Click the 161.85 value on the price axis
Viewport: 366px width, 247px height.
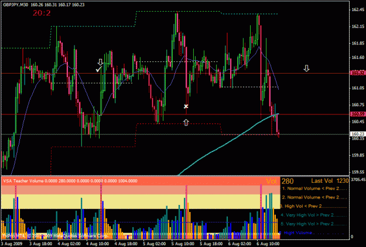[358, 43]
